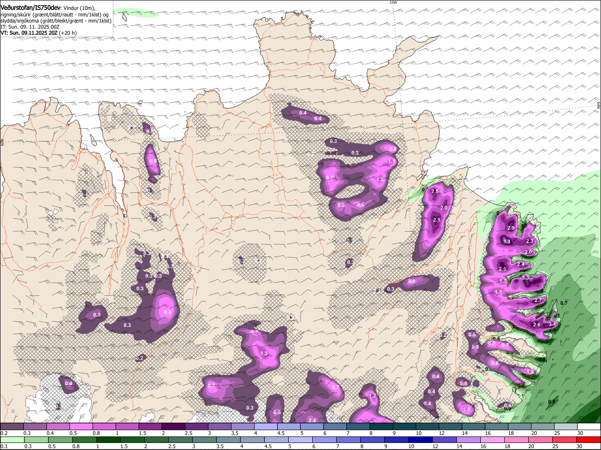Click the 4.5 label in lower legend row
The height and width of the screenshot is (450, 601).
[x=268, y=446]
